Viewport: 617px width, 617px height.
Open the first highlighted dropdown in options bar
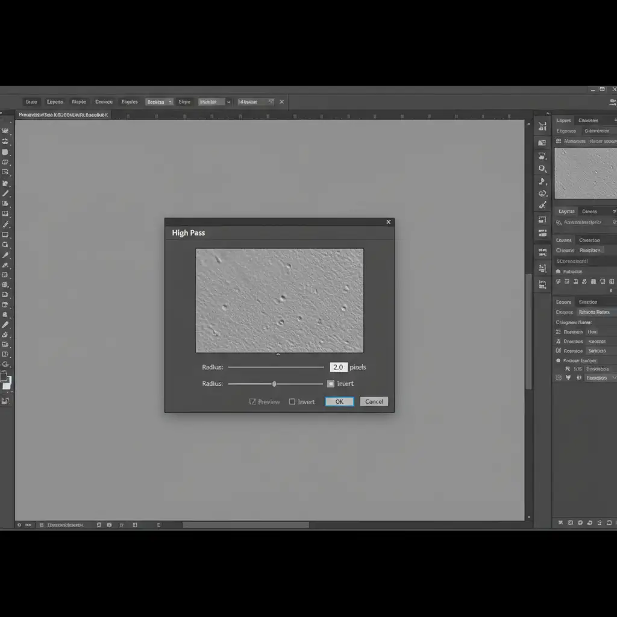(x=159, y=102)
